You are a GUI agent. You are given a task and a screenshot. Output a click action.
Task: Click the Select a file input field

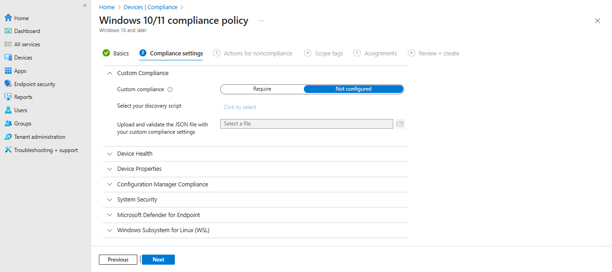click(306, 124)
